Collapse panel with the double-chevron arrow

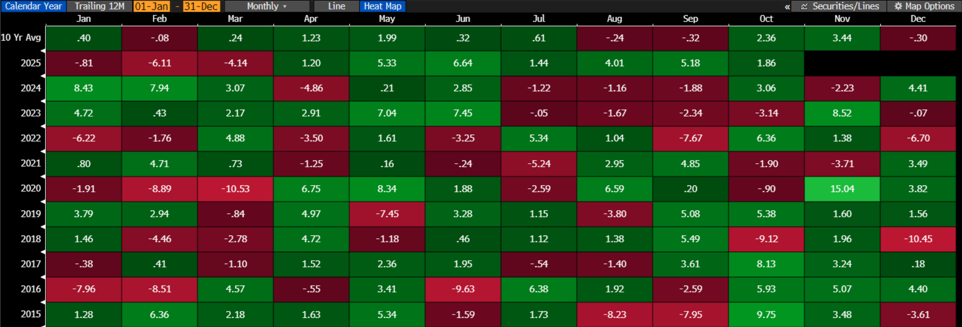[787, 7]
